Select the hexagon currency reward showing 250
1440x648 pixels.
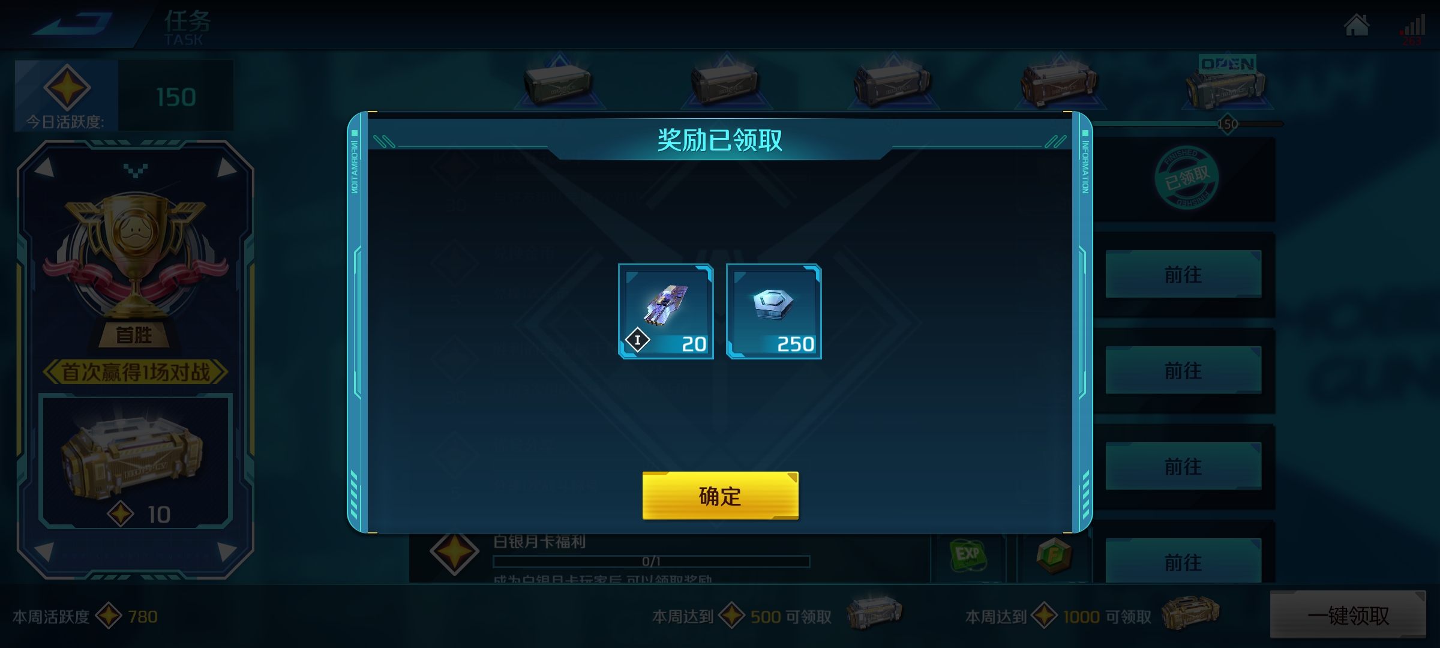coord(774,311)
